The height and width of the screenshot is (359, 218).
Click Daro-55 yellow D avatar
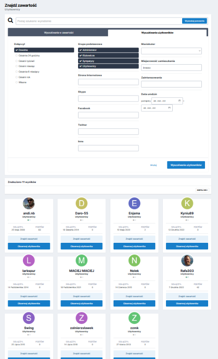click(82, 203)
